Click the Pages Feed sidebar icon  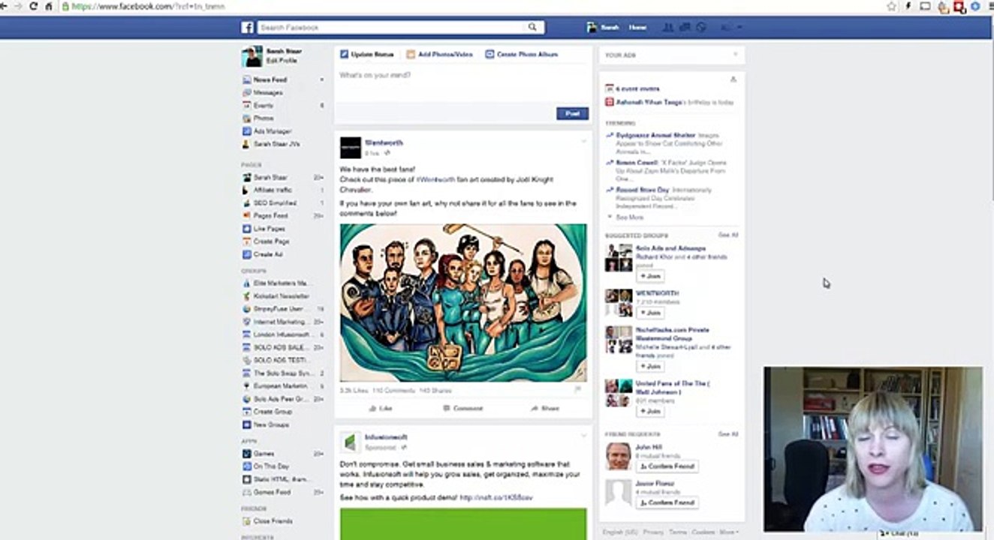pos(246,216)
